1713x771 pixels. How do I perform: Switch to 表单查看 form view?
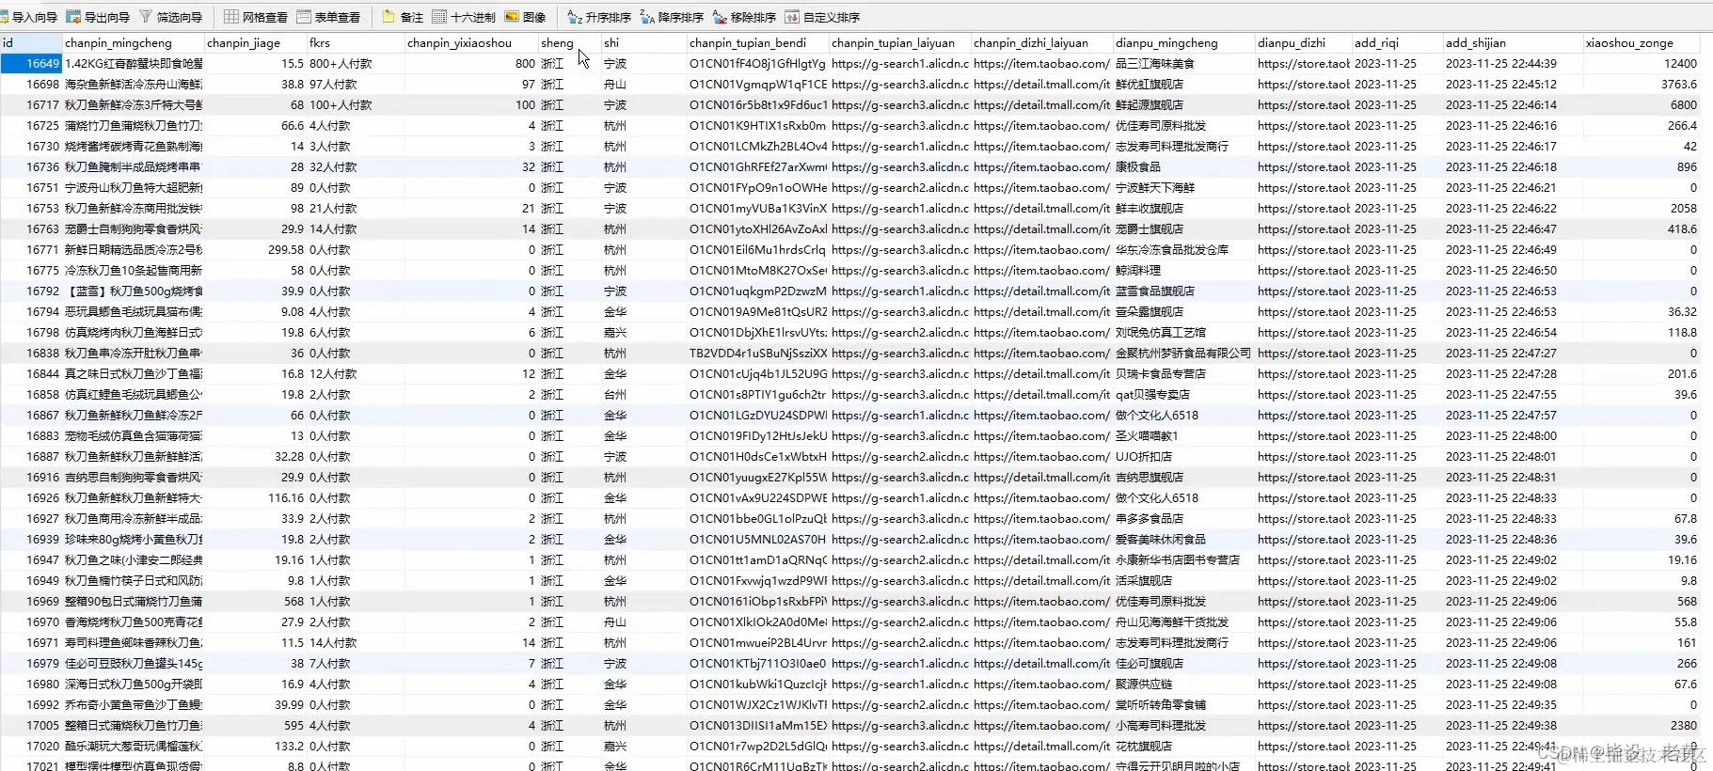[x=328, y=17]
